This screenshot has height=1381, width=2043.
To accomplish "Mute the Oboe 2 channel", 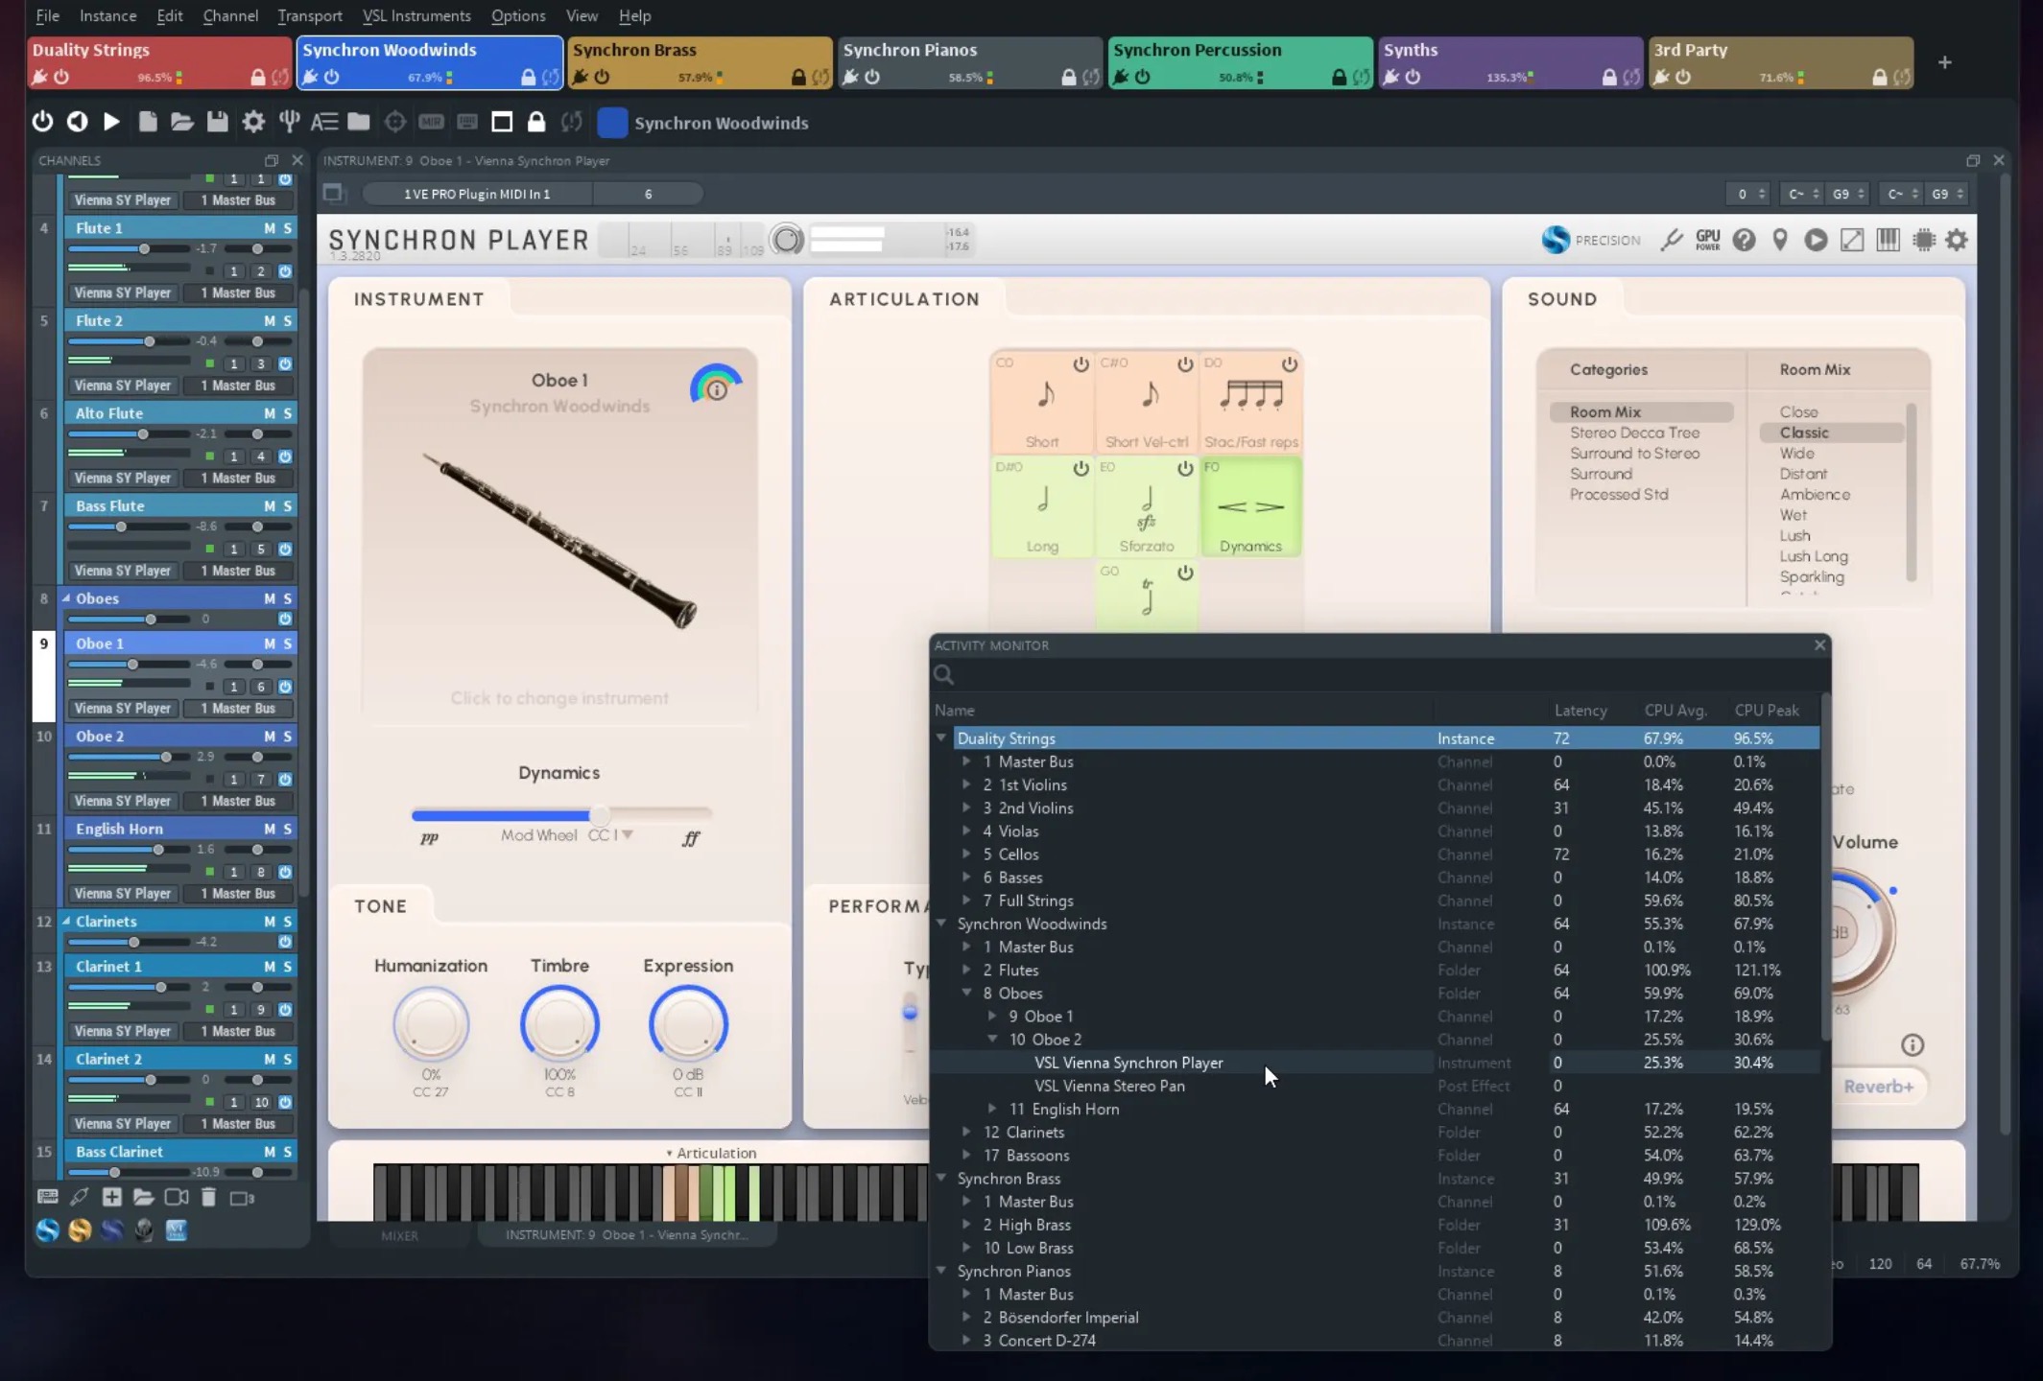I will click(270, 737).
